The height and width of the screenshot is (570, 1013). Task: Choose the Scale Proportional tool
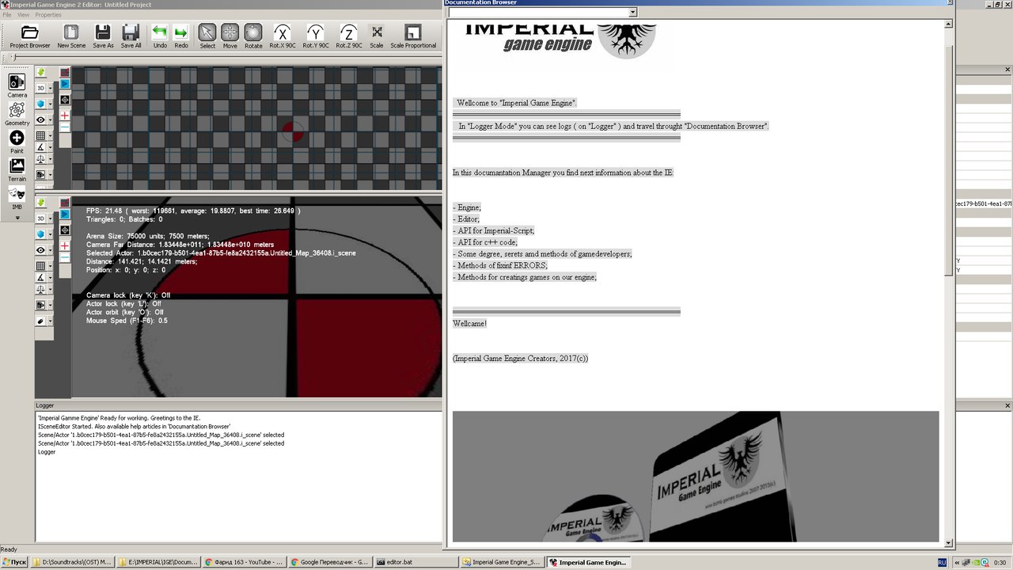(x=413, y=36)
